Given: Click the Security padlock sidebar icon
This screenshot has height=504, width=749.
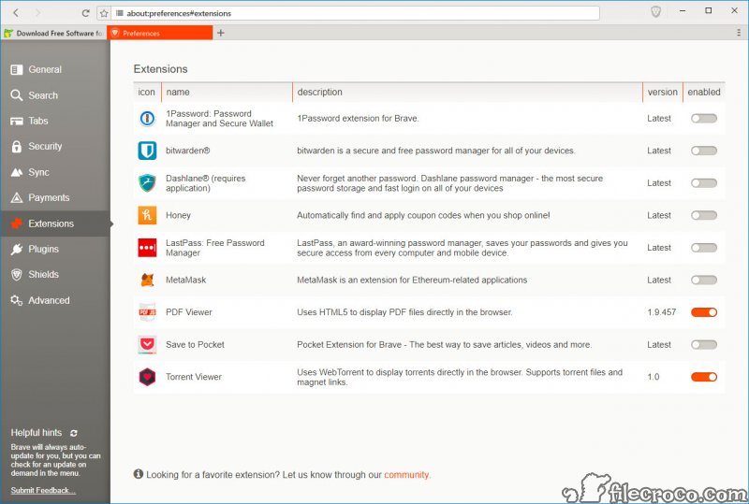Looking at the screenshot, I should click(x=17, y=147).
